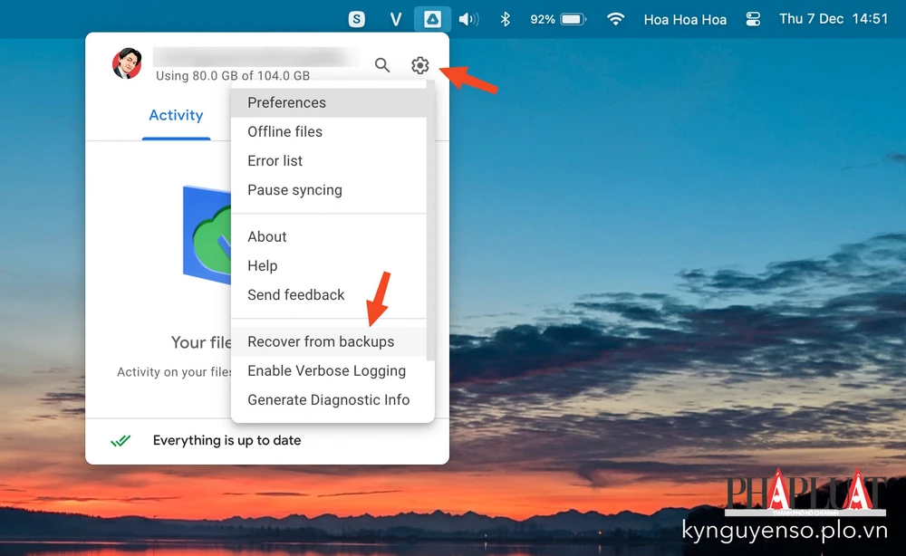Click the battery indicator showing 92%
Screen dimensions: 906x556
tap(556, 18)
